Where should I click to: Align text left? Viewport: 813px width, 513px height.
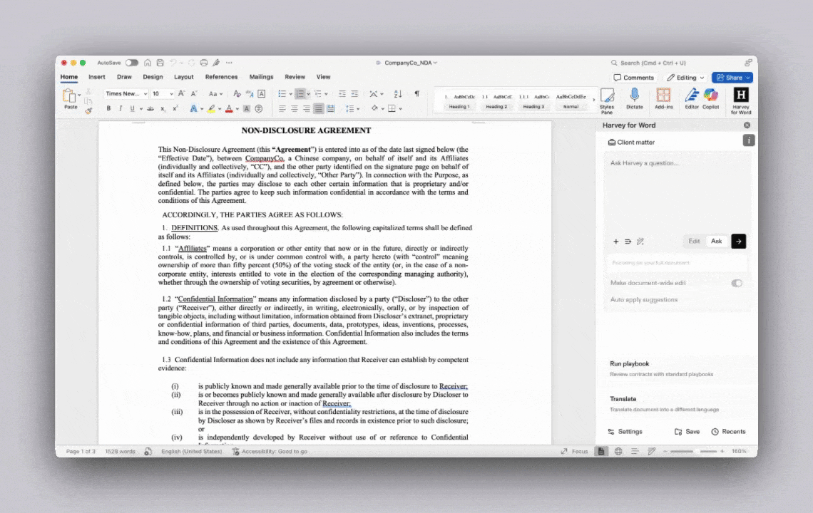(x=282, y=108)
